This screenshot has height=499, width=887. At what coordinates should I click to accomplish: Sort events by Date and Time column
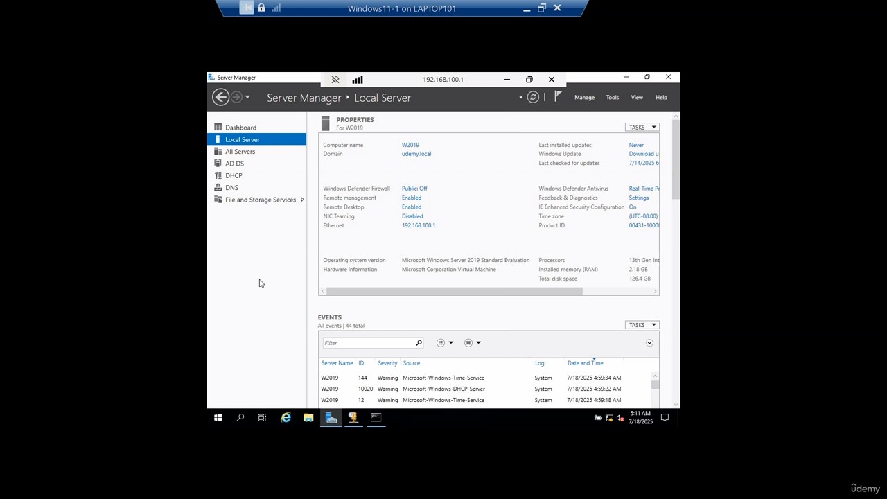[x=586, y=363]
